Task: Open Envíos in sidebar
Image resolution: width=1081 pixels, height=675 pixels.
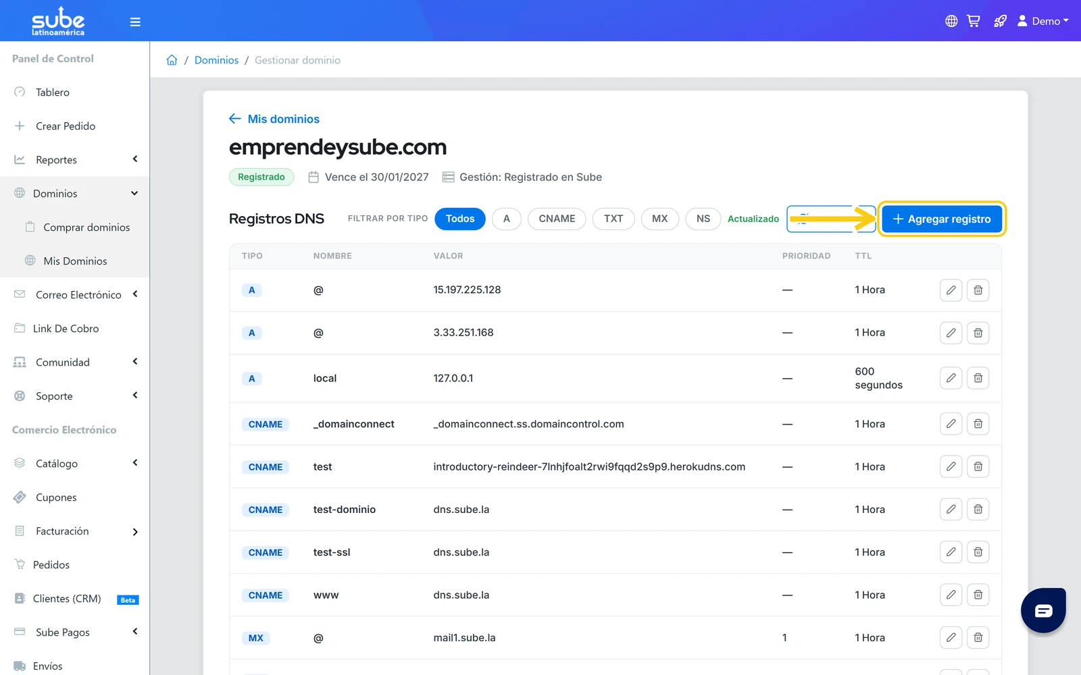Action: (74, 666)
